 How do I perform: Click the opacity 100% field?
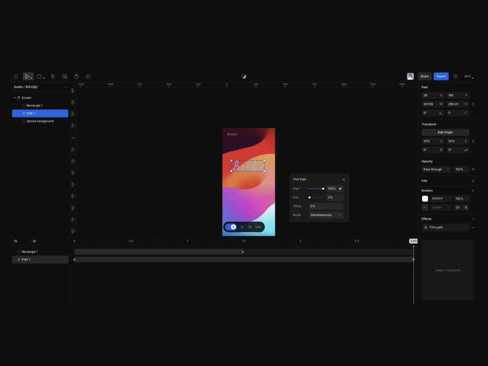click(461, 170)
